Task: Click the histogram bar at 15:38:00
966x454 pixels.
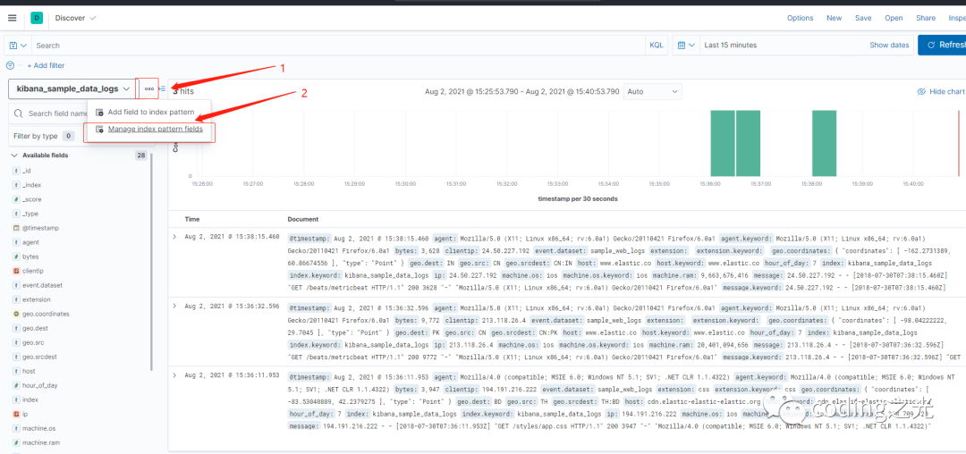Action: point(824,143)
